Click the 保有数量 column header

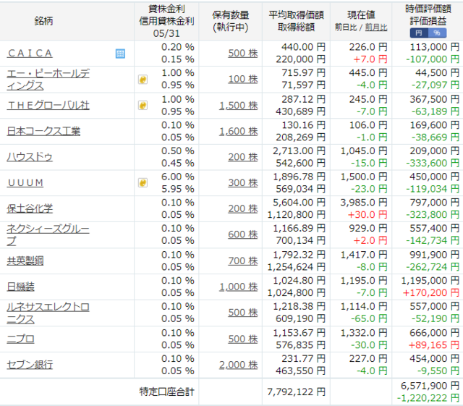click(x=231, y=14)
